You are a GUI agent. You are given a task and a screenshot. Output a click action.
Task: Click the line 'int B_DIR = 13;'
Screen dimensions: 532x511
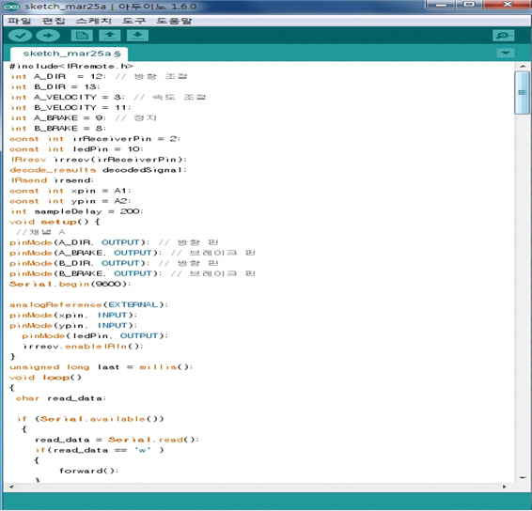tap(55, 86)
